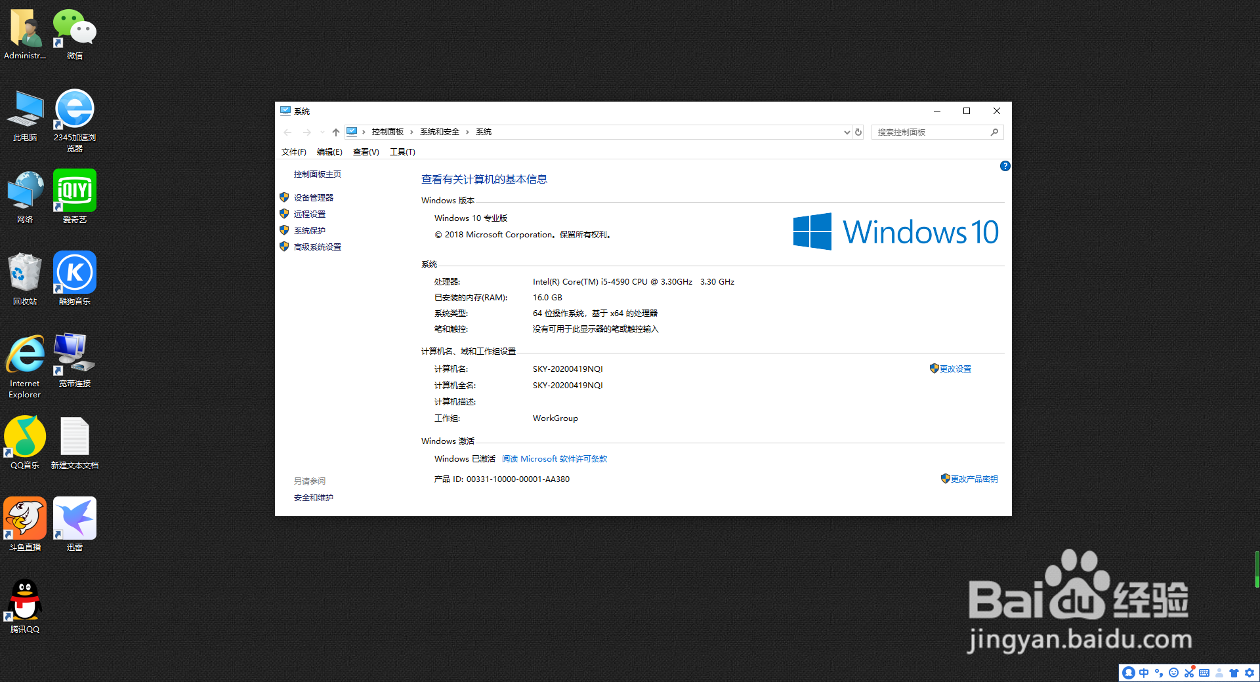Open 设备管理器 Device Manager link

click(314, 197)
